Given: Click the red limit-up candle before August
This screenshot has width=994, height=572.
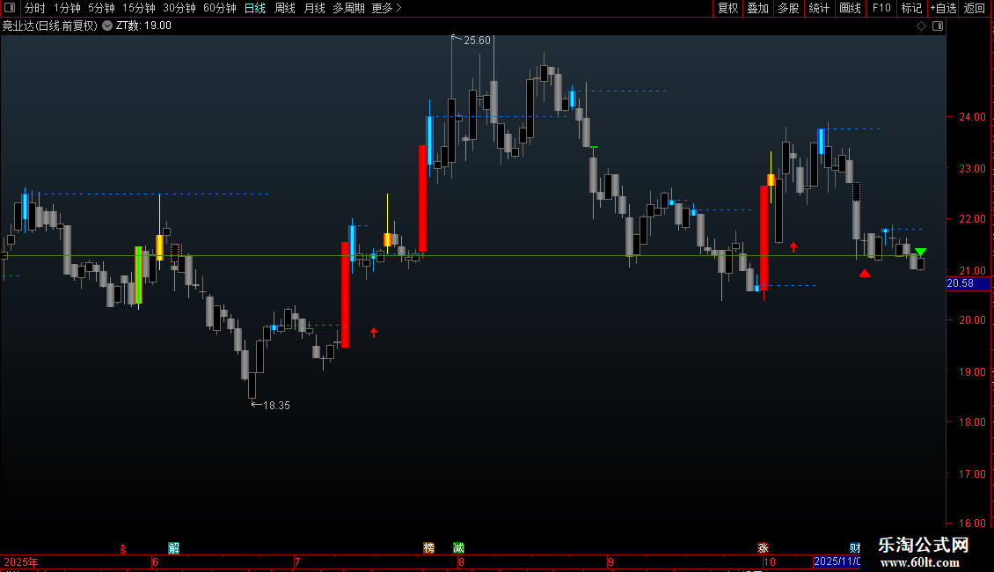Looking at the screenshot, I should pos(423,199).
